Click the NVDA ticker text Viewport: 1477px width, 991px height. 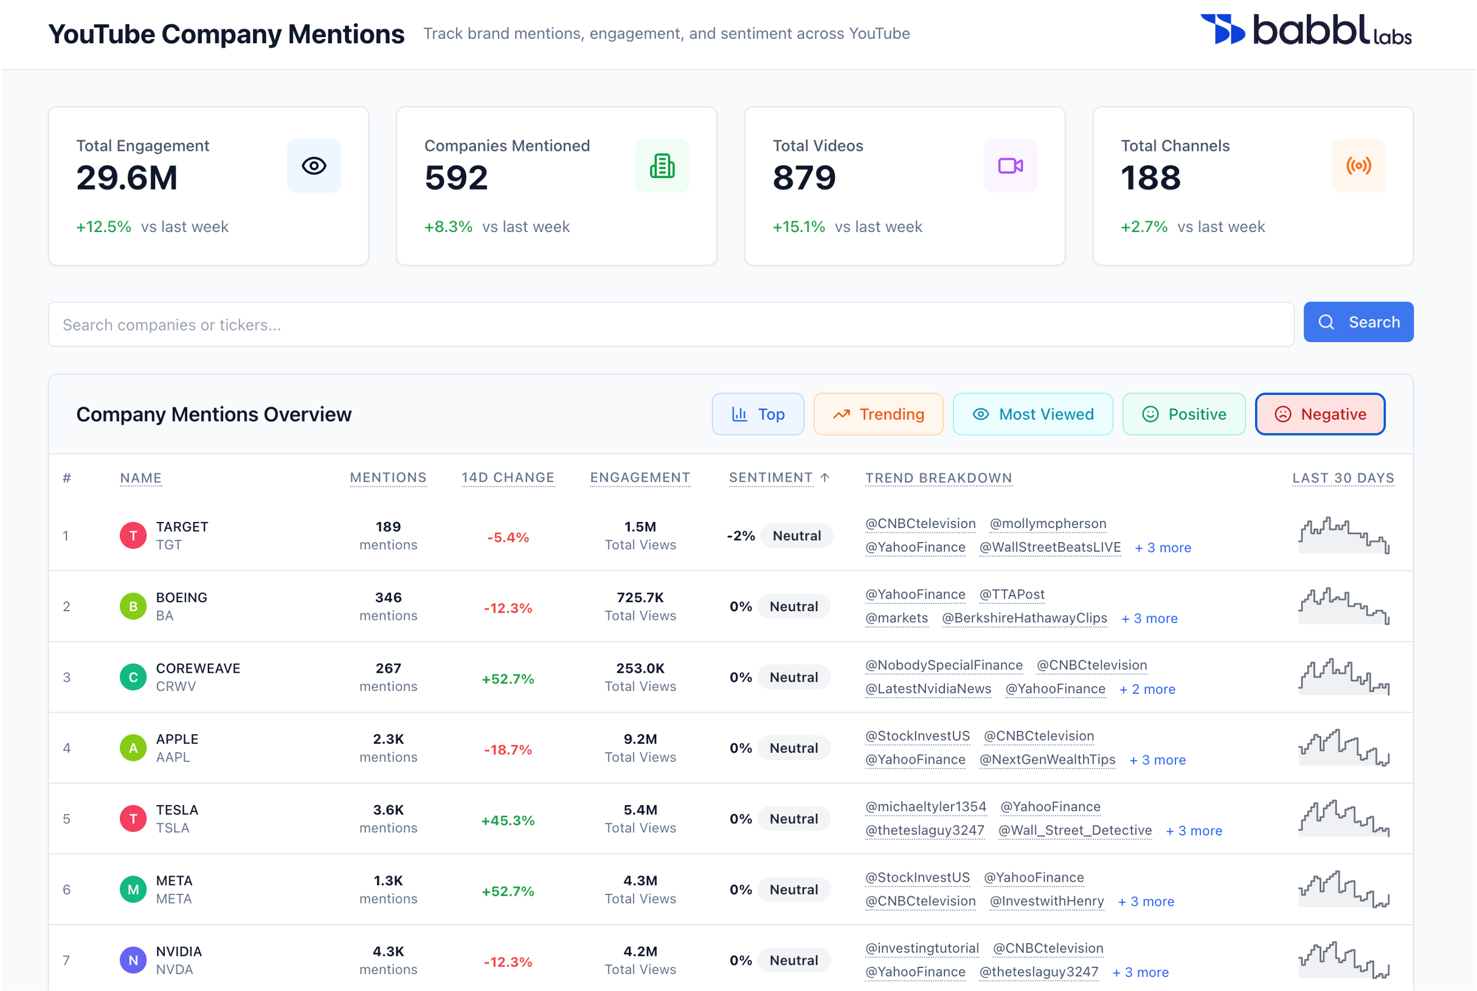click(174, 970)
